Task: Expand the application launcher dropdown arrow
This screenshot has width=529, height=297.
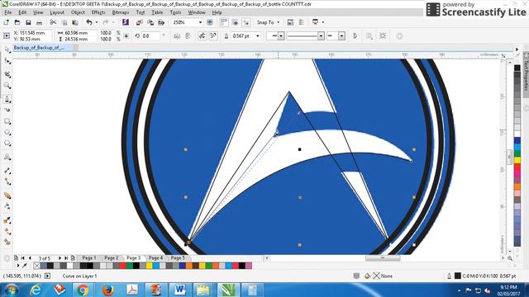Action: tap(323, 22)
